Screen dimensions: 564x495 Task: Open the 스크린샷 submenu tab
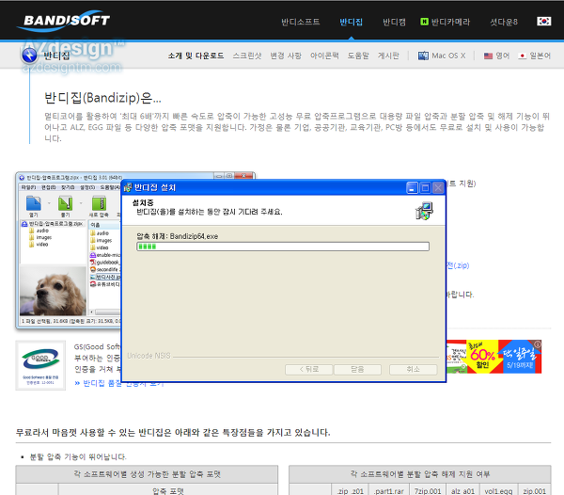[x=246, y=56]
